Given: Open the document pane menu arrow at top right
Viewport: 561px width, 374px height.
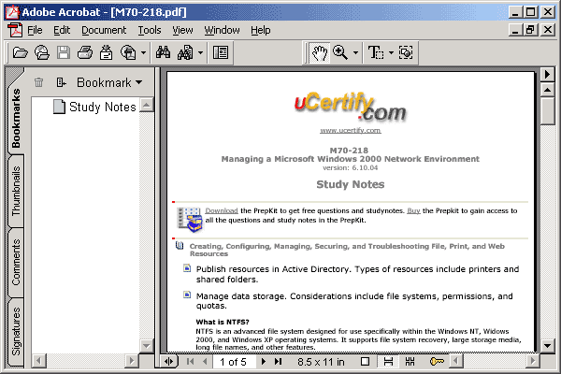Looking at the screenshot, I should [547, 75].
